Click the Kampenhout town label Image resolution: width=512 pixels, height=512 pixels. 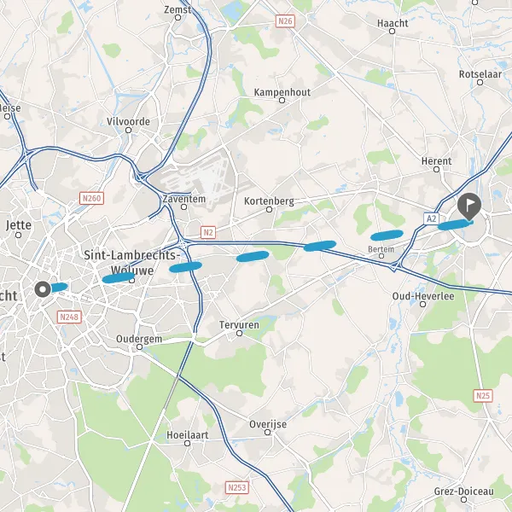point(282,92)
